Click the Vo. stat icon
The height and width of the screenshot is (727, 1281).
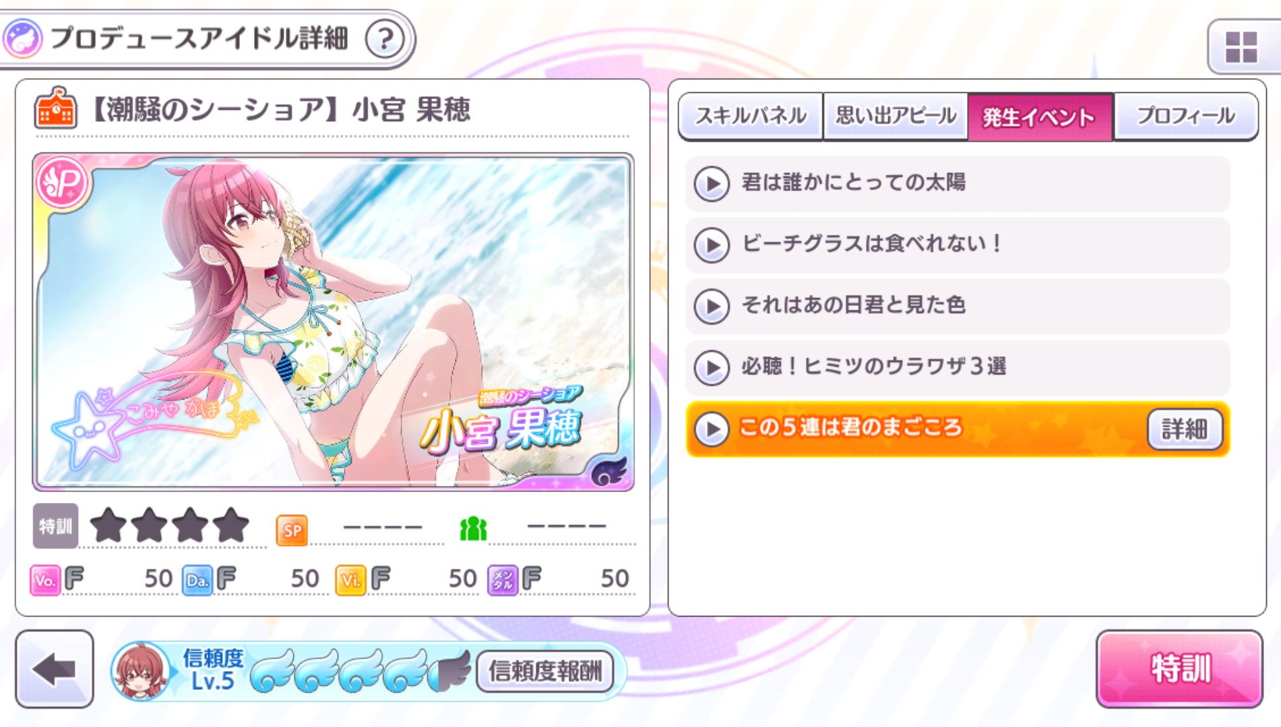click(x=45, y=580)
